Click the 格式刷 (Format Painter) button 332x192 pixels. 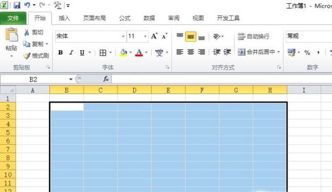(36, 56)
